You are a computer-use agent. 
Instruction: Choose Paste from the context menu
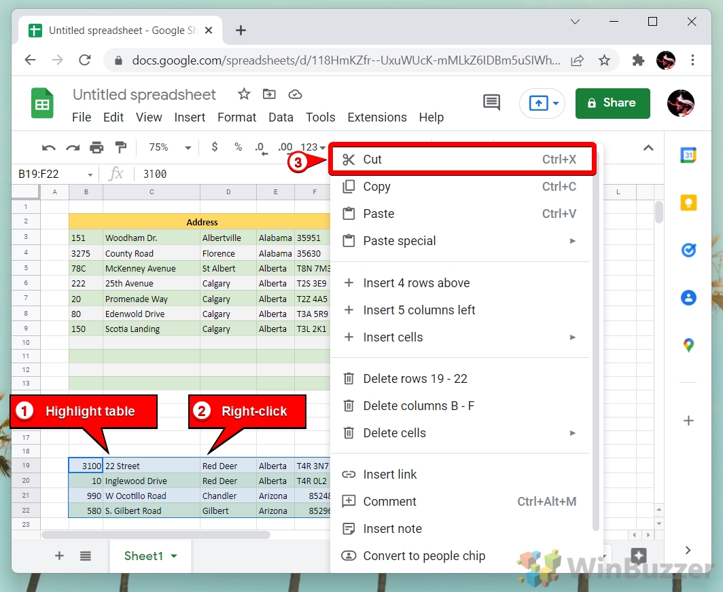coord(460,214)
